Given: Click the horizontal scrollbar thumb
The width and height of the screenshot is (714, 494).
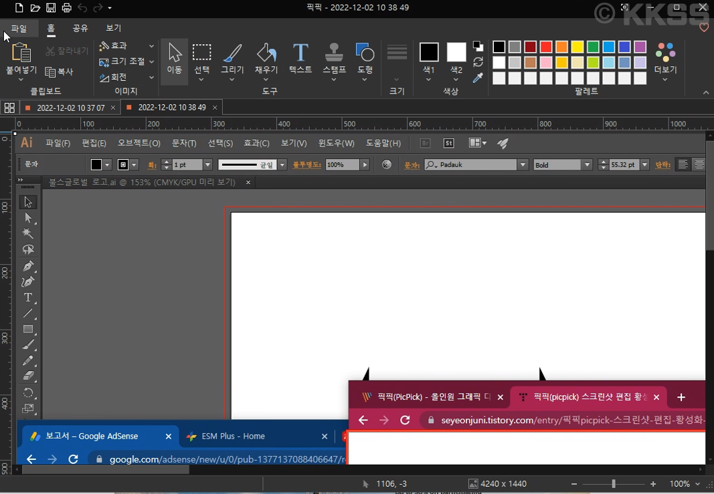Looking at the screenshot, I should click(106, 470).
